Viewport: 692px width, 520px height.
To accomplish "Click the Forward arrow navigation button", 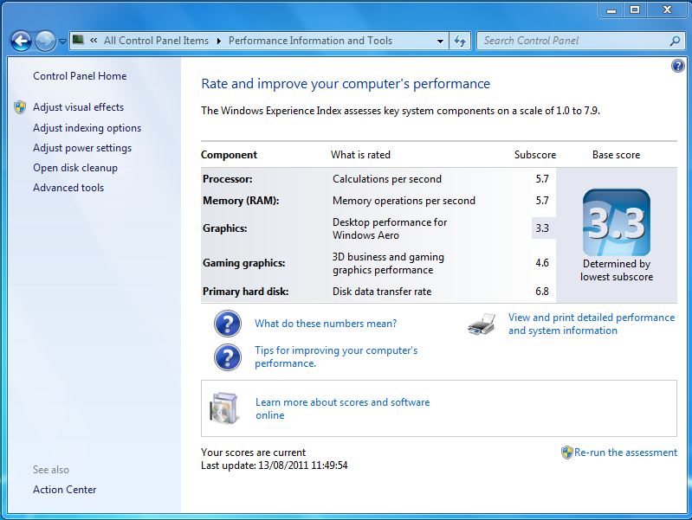I will click(45, 42).
